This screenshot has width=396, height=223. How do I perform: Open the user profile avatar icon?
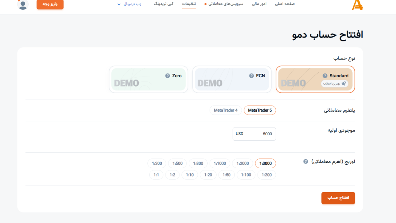(23, 5)
